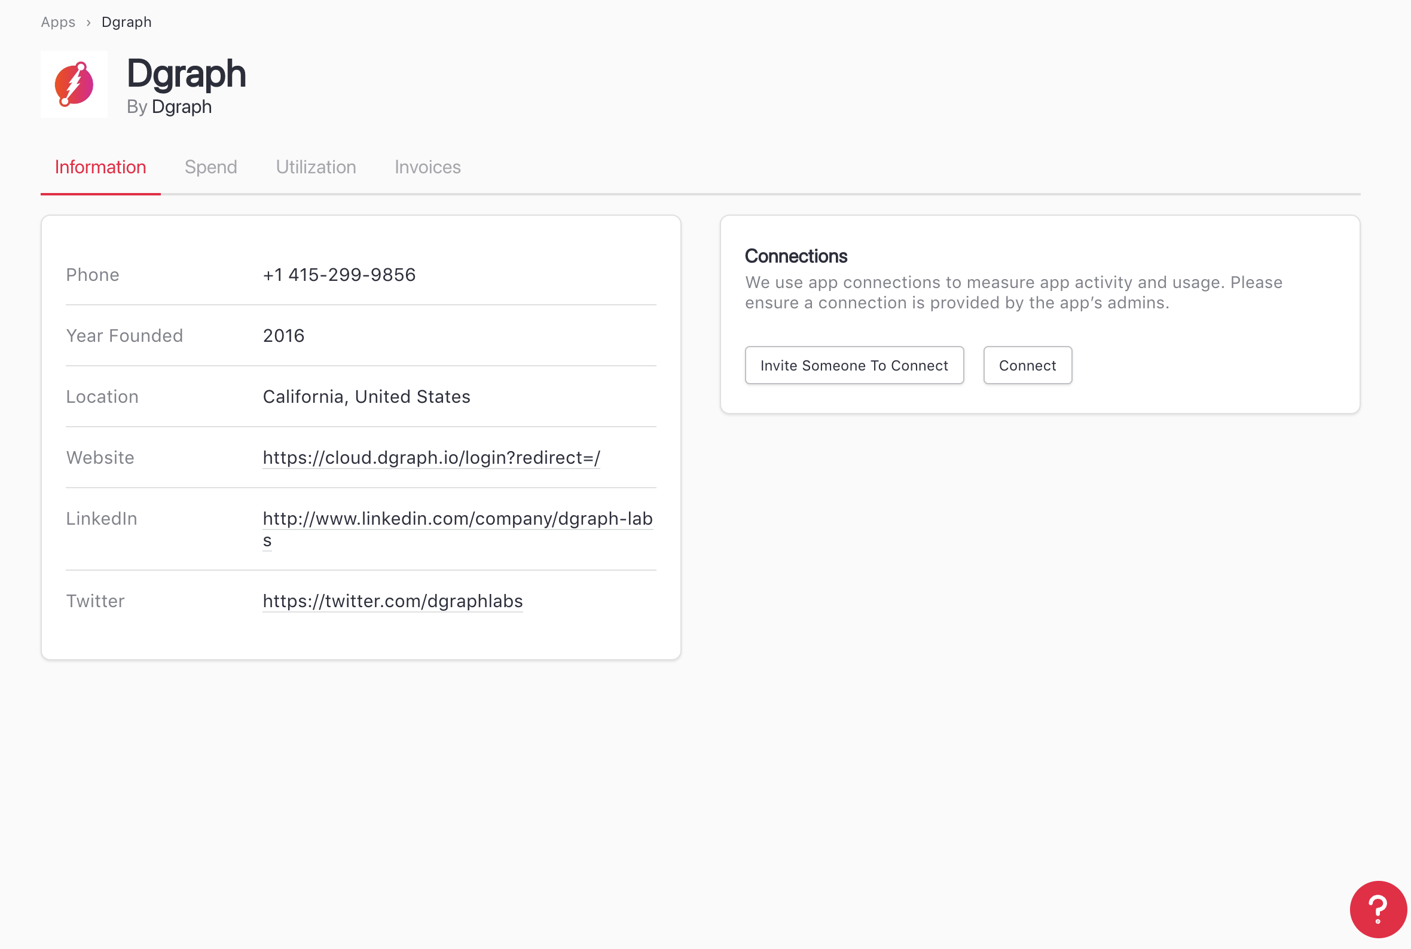
Task: Open the LinkedIn company link
Action: [457, 519]
